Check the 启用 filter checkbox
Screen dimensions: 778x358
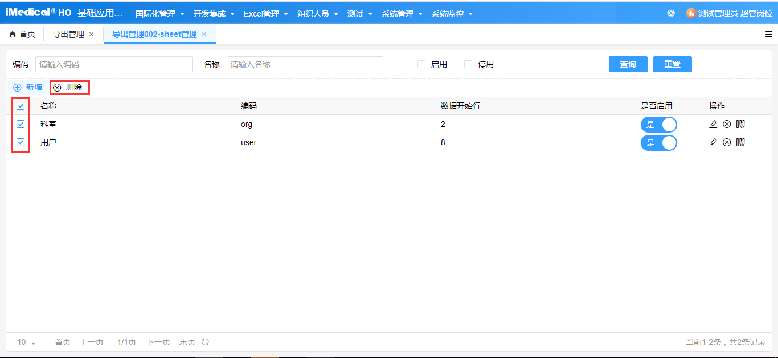click(x=421, y=64)
